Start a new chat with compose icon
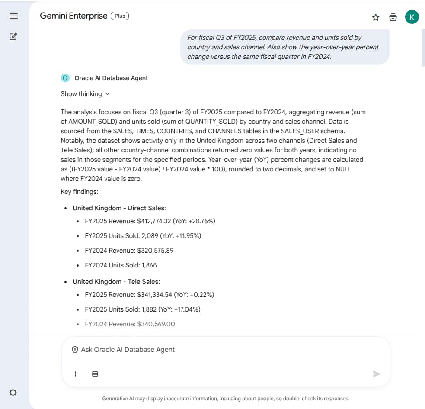The width and height of the screenshot is (425, 409). [13, 37]
